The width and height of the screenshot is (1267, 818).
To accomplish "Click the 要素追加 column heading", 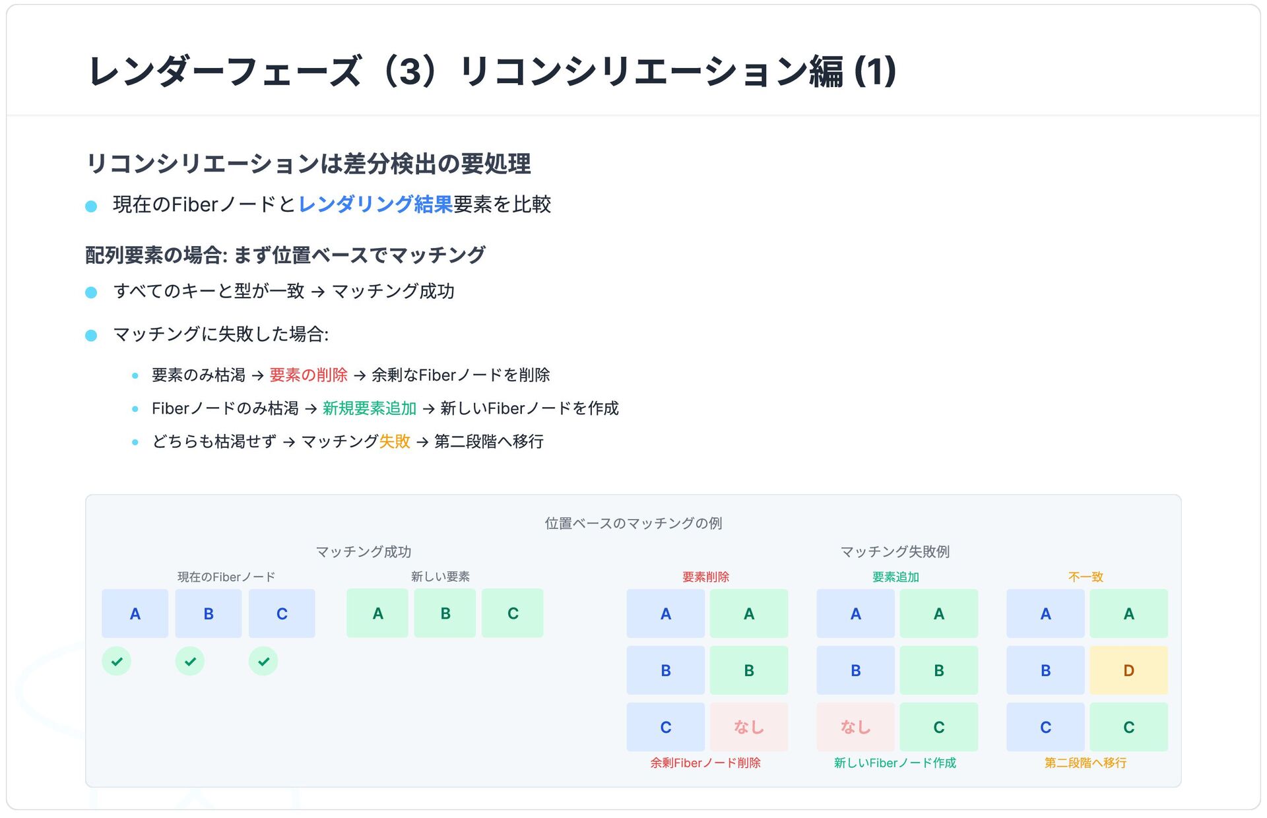I will (x=895, y=577).
